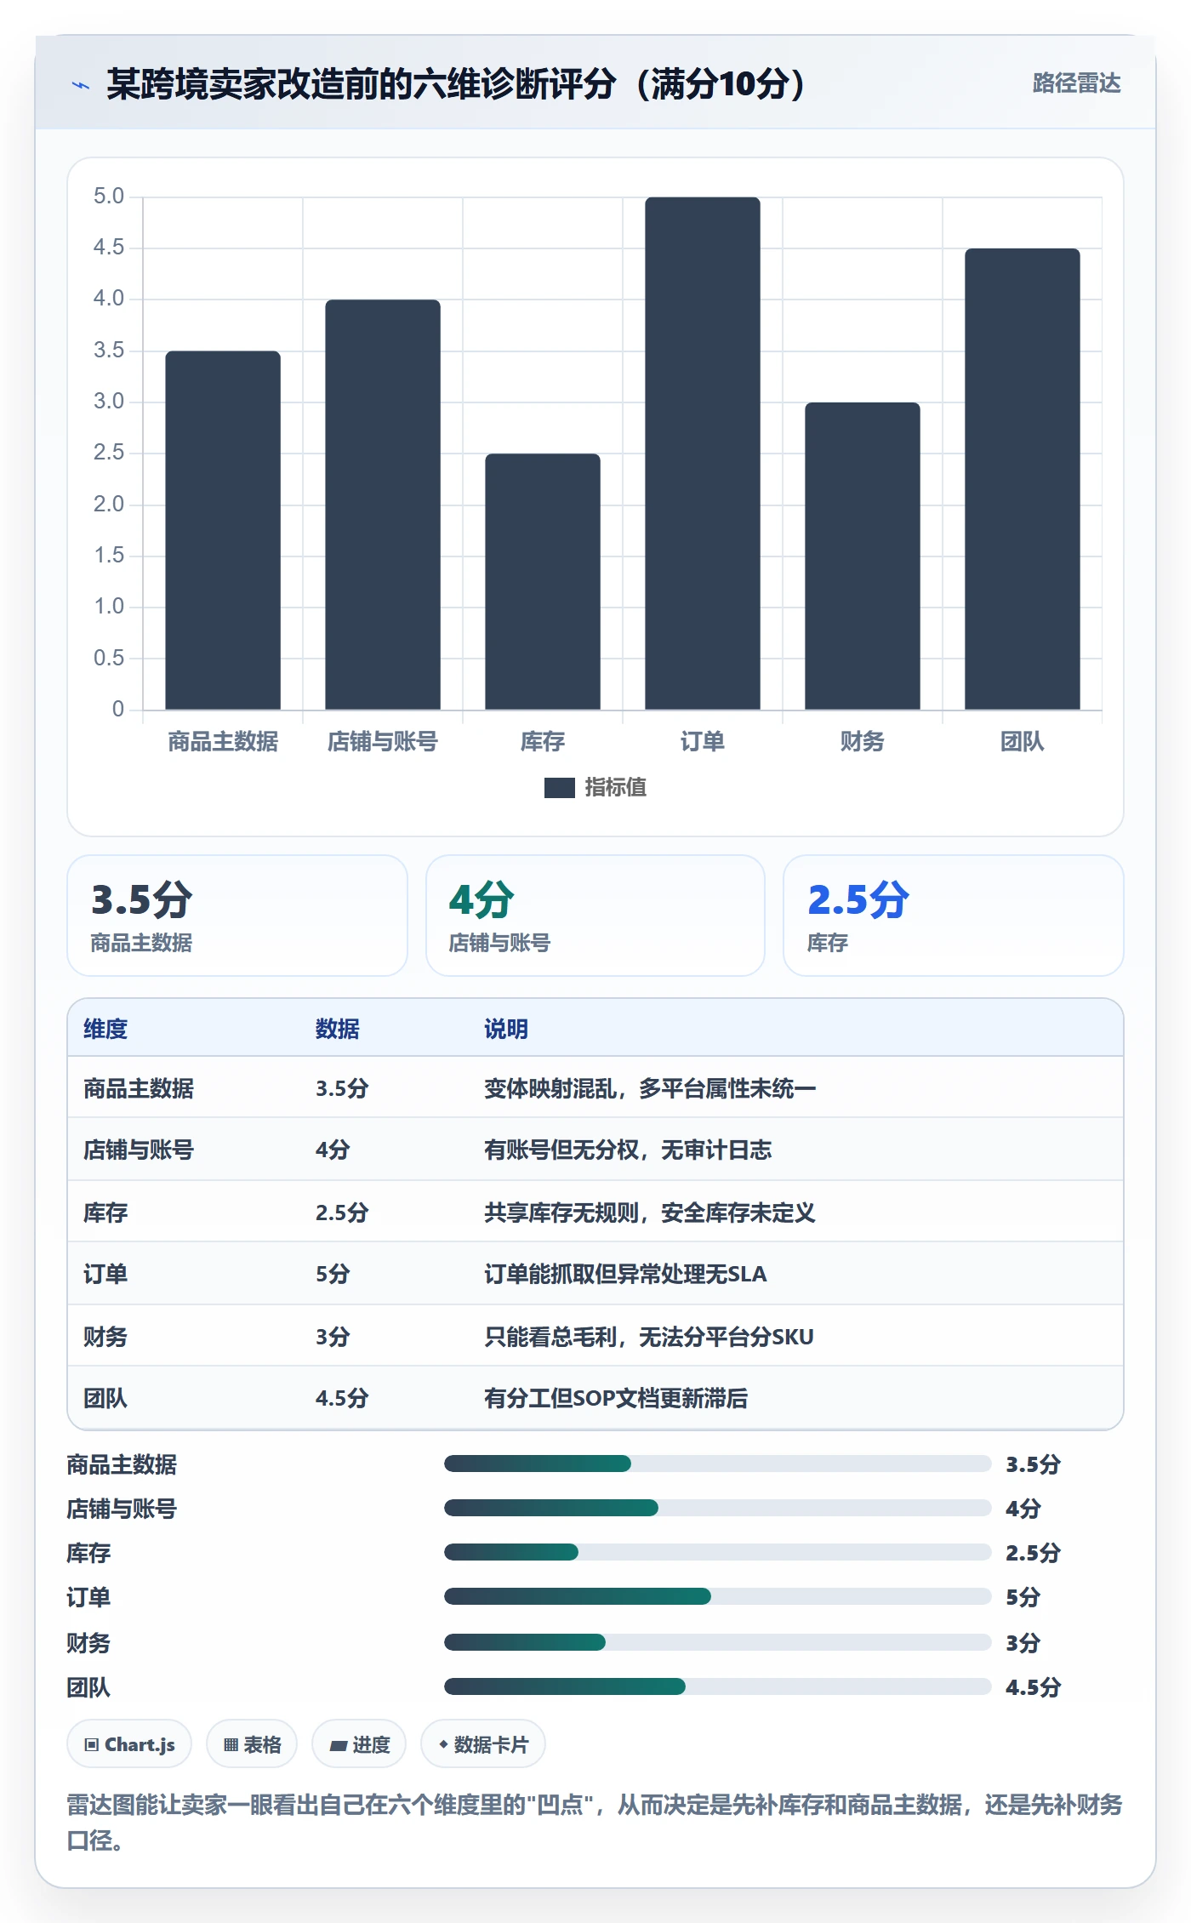
Task: Open the 3.5分 商品主数据 data card
Action: (x=237, y=916)
